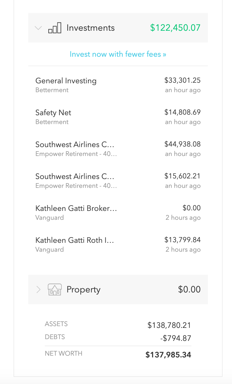This screenshot has width=232, height=384.
Task: Click the Property $0.00 total
Action: pos(189,289)
